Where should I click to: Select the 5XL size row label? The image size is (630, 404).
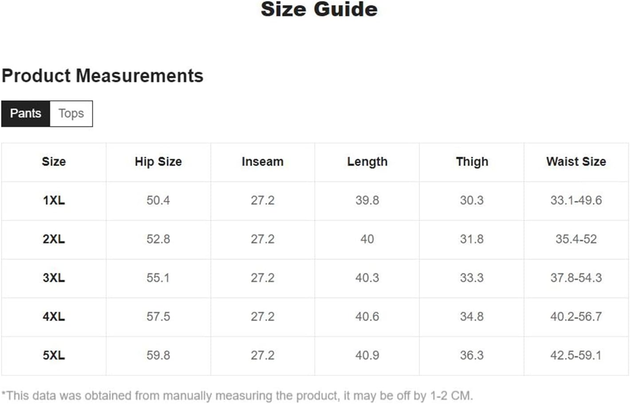pyautogui.click(x=54, y=356)
